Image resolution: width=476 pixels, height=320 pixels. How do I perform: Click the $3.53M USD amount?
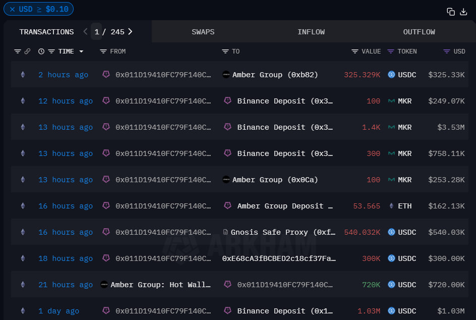point(451,127)
